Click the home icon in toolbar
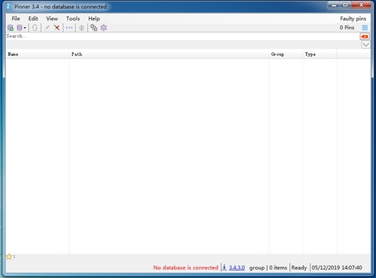 click(81, 28)
